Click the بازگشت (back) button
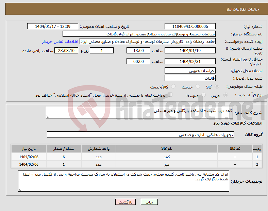This screenshot has width=268, height=211. [125, 202]
